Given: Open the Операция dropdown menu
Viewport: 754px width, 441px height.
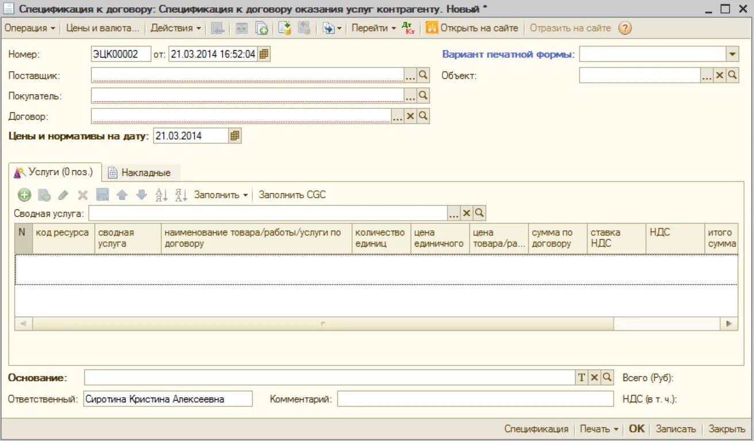Looking at the screenshot, I should coord(30,28).
